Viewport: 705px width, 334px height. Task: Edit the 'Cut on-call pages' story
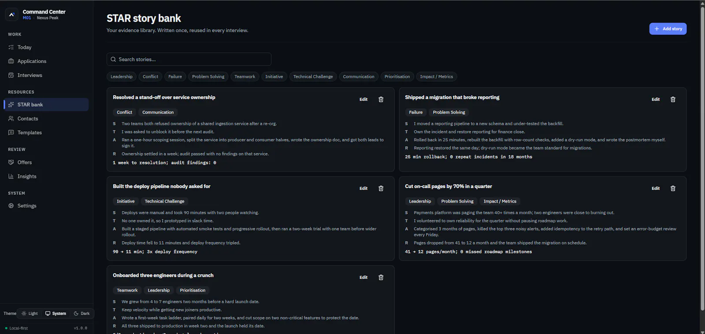pos(656,189)
